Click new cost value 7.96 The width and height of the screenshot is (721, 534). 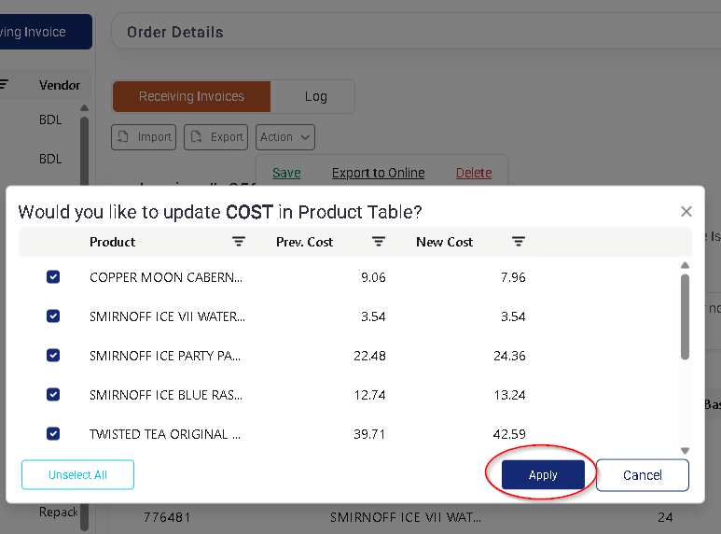[x=513, y=277]
